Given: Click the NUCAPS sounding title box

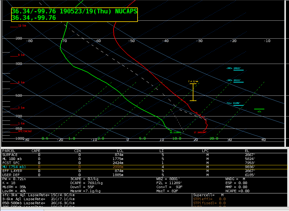Looking at the screenshot, I should (x=74, y=15).
